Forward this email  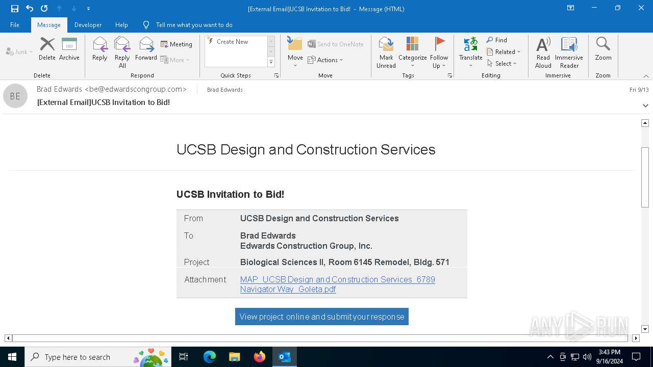[146, 49]
